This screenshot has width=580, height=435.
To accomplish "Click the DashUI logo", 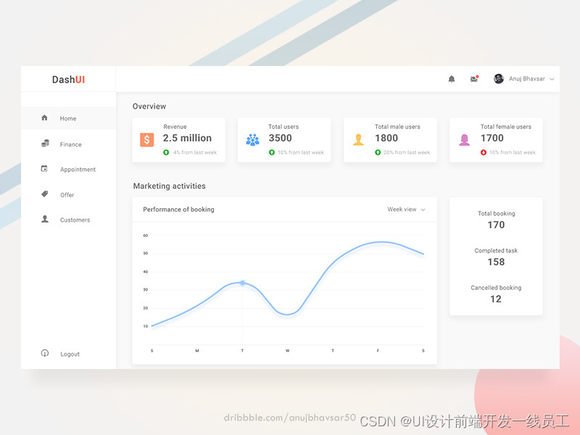I will 68,80.
